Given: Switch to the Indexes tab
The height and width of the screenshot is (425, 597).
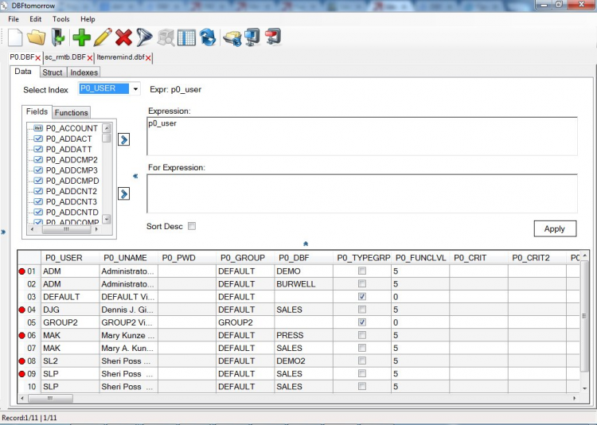Looking at the screenshot, I should pyautogui.click(x=84, y=72).
